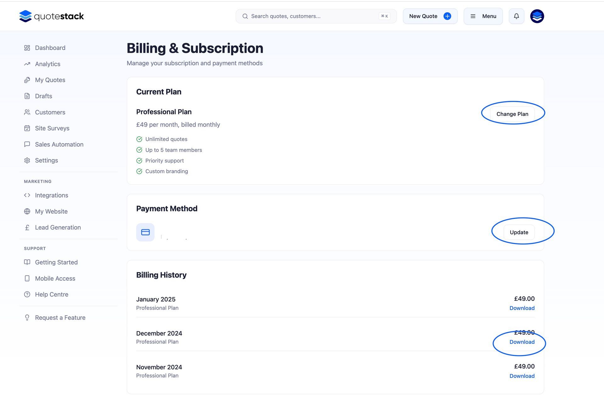
Task: Click the quotestack logo
Action: (52, 16)
